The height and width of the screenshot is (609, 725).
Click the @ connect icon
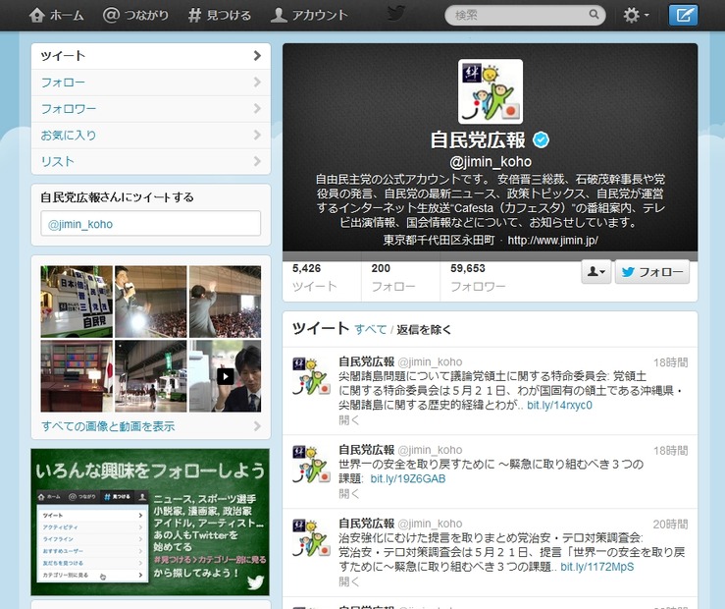click(x=111, y=15)
